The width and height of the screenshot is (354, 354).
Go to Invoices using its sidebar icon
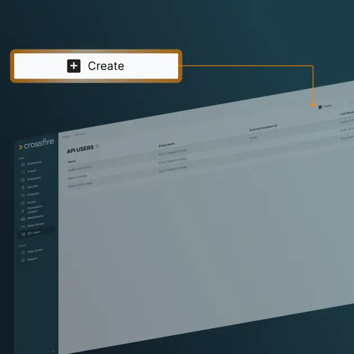click(x=22, y=188)
